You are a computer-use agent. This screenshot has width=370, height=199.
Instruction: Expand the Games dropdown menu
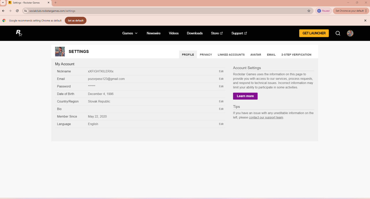[130, 33]
